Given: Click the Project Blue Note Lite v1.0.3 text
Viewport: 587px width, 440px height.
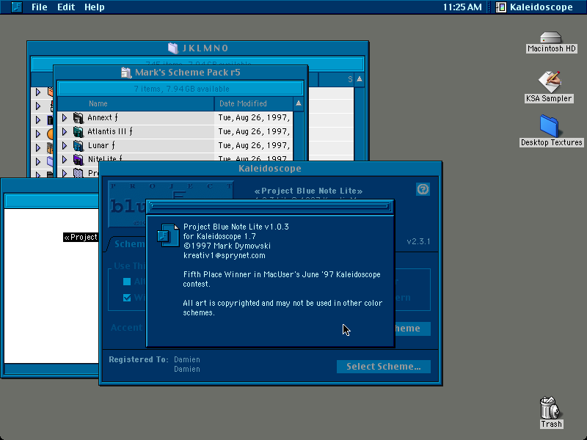Looking at the screenshot, I should pos(236,227).
